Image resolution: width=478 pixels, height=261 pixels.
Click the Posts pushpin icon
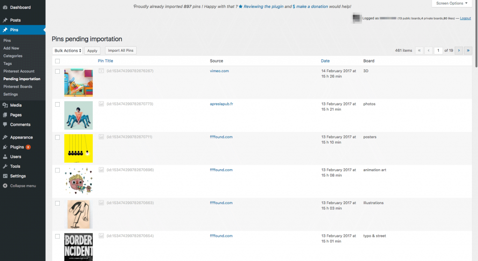(x=5, y=21)
